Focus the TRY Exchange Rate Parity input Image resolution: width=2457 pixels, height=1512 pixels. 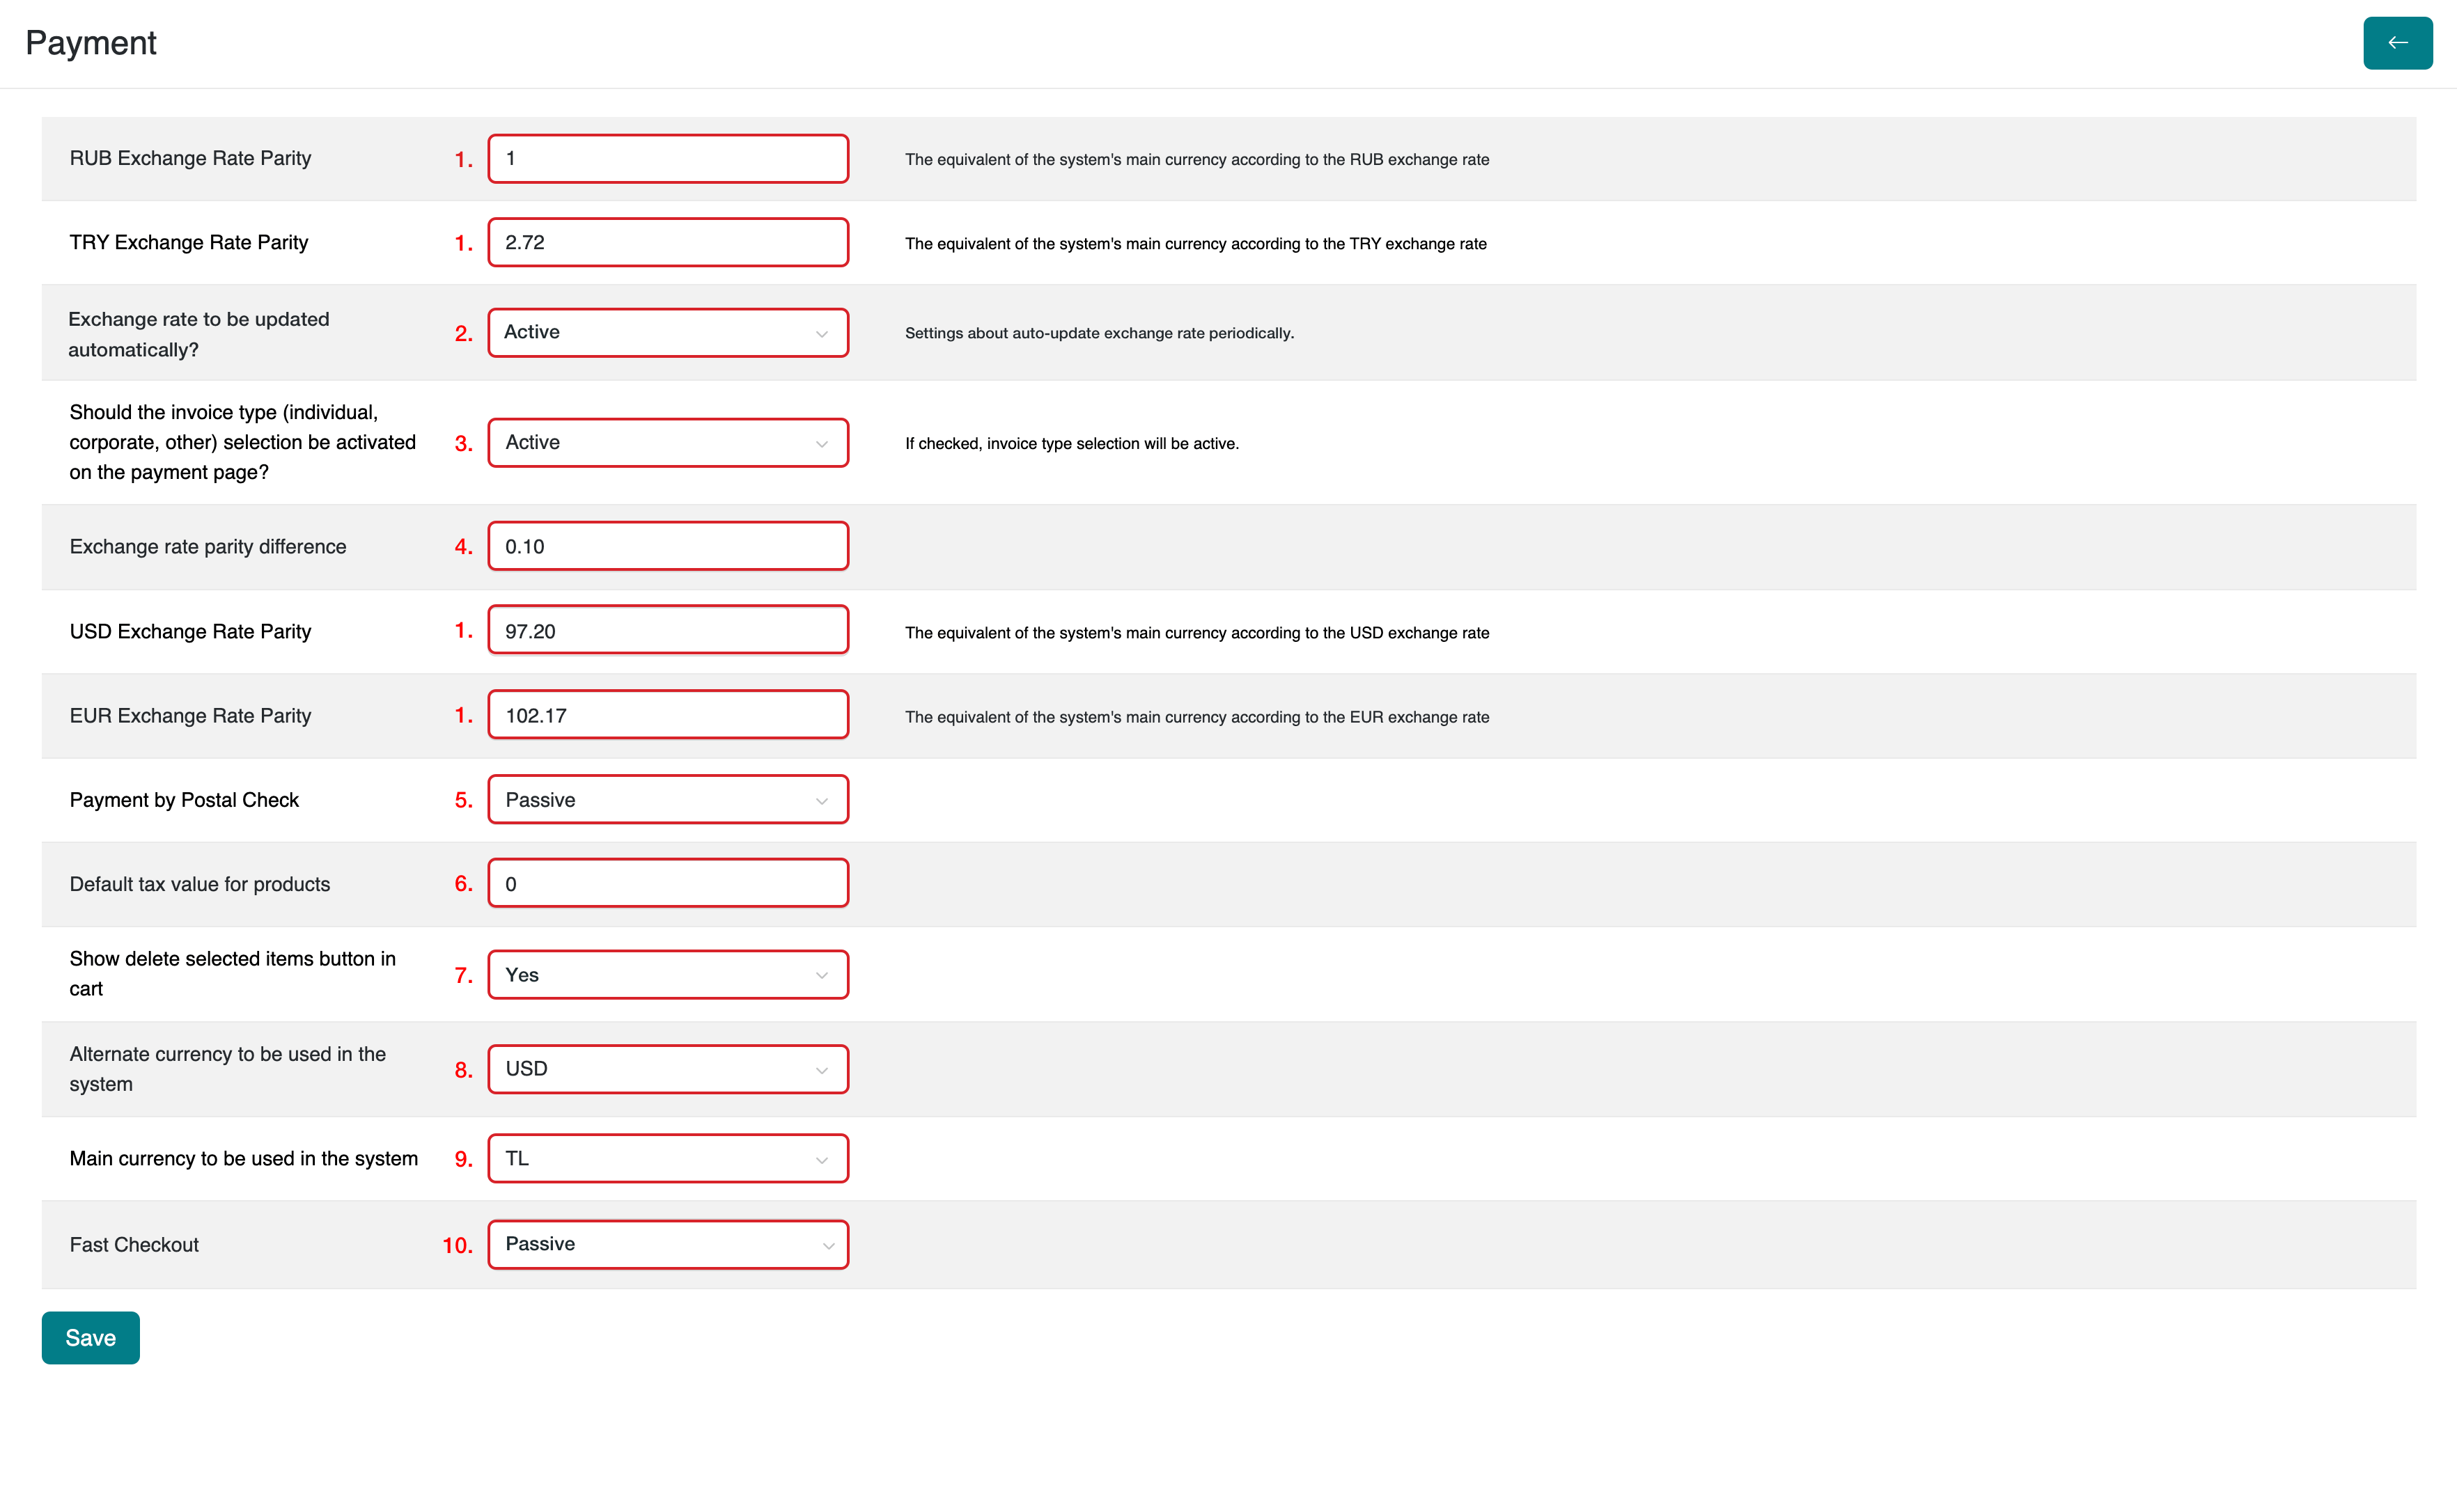[667, 243]
